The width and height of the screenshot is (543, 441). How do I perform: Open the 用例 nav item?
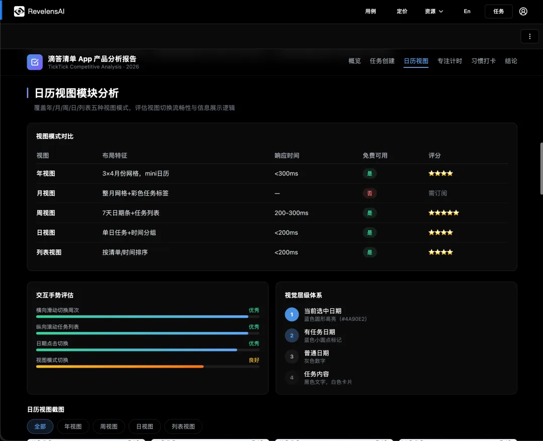[x=370, y=12]
